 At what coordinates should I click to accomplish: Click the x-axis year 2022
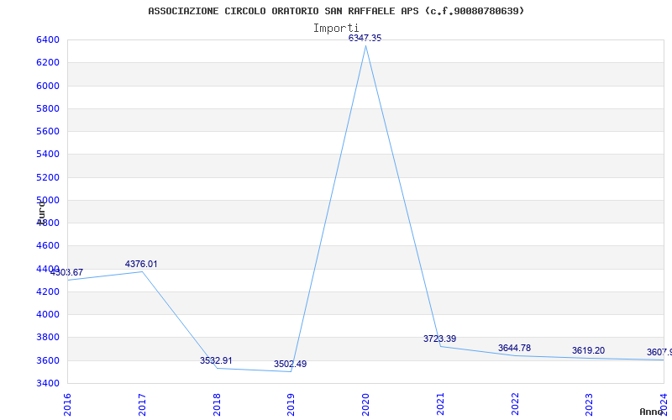pos(515,405)
